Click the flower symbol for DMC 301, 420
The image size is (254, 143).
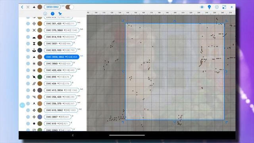tap(34, 23)
